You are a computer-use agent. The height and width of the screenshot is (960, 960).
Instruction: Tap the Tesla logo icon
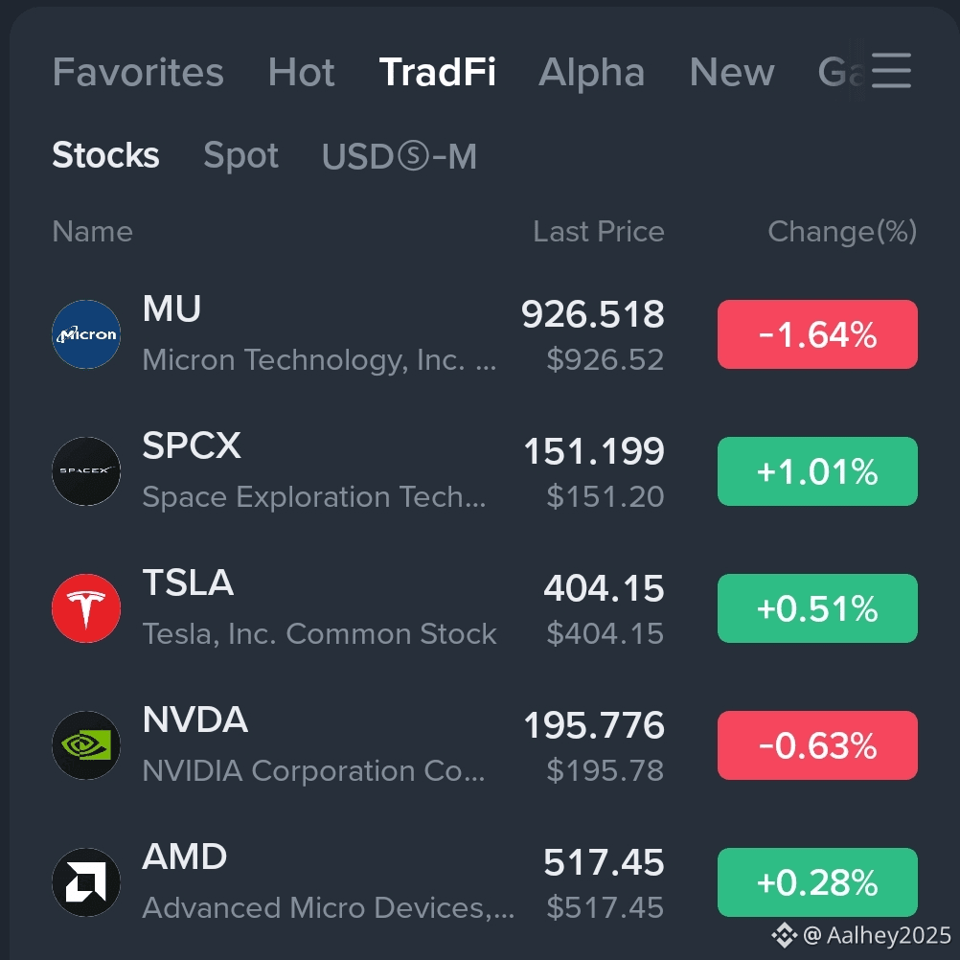click(x=86, y=608)
